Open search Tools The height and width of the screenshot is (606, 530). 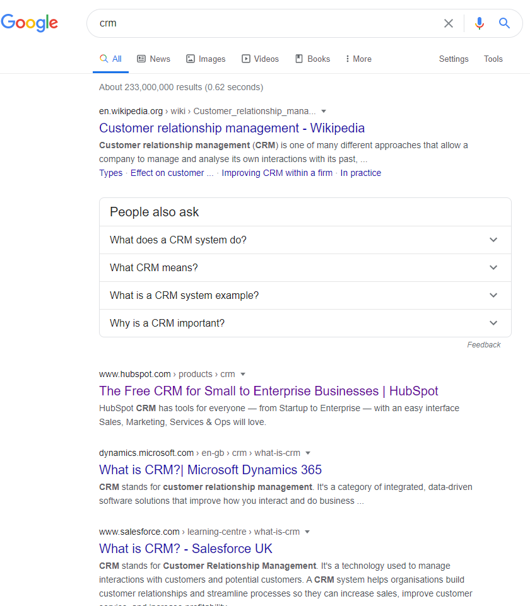[493, 59]
